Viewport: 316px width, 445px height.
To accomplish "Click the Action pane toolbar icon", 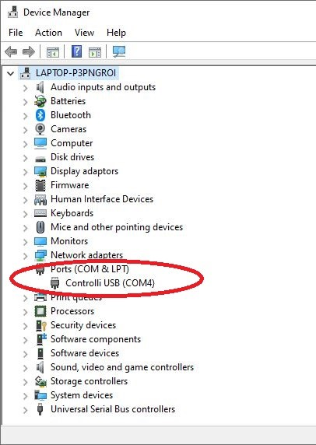I will [95, 52].
